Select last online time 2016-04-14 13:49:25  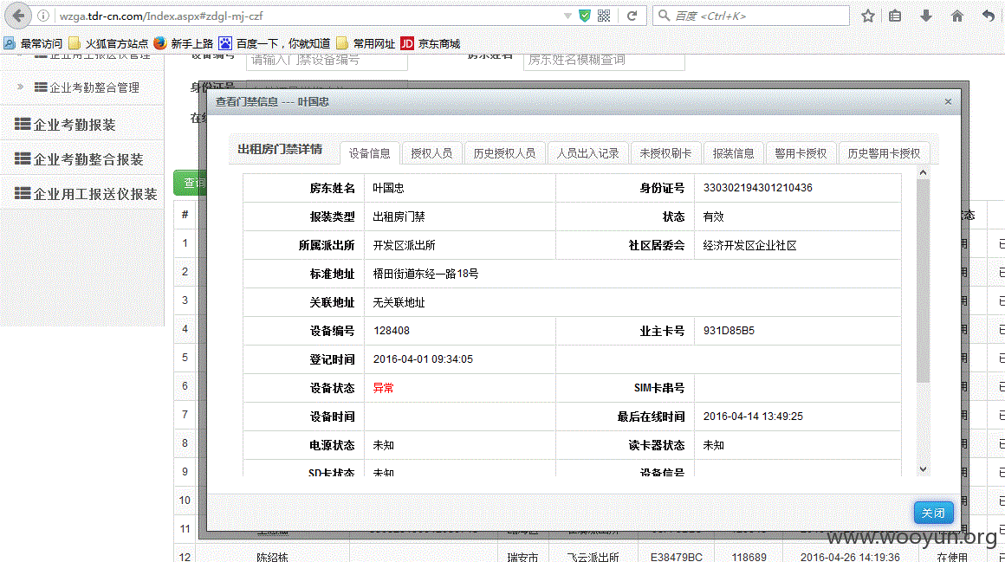[753, 417]
